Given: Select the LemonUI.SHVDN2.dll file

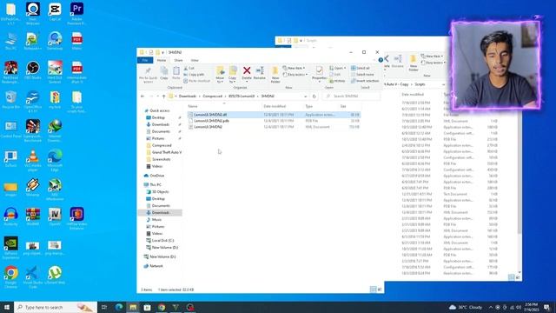Looking at the screenshot, I should point(274,115).
